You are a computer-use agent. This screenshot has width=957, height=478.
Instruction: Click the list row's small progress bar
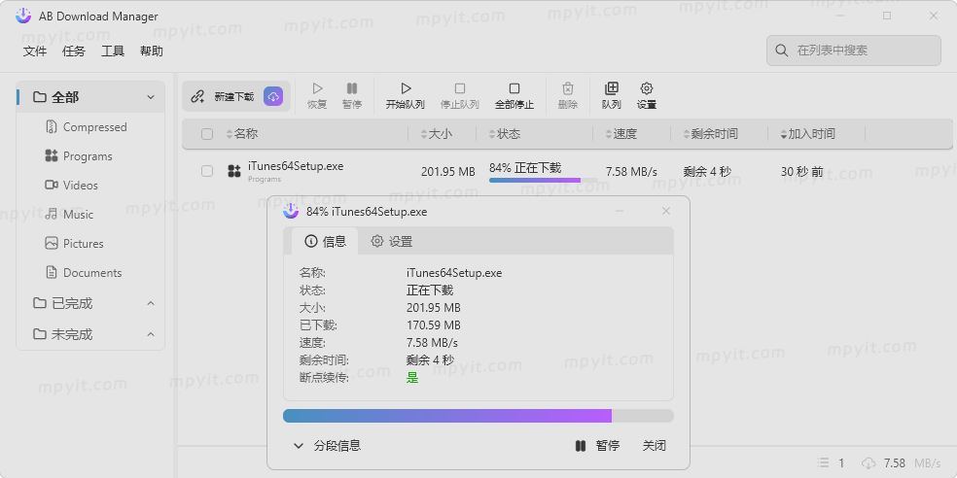pyautogui.click(x=544, y=181)
